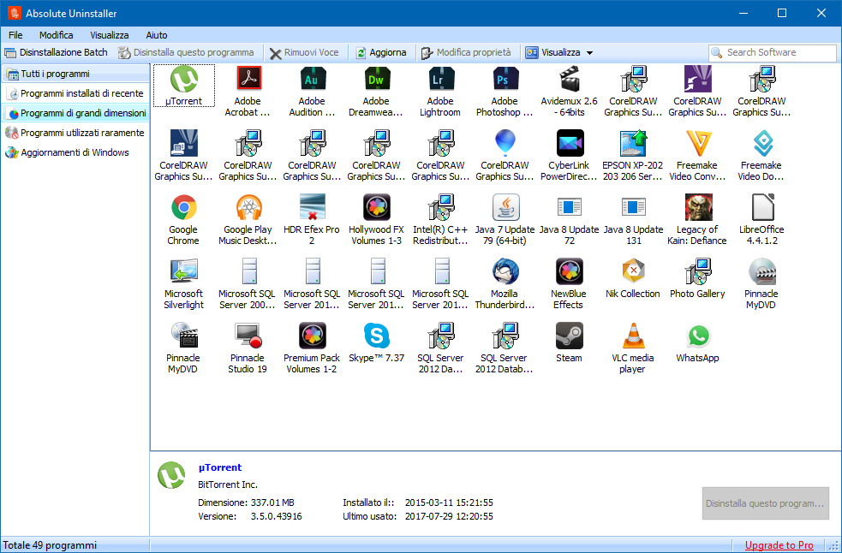Viewport: 842px width, 553px height.
Task: Select Aggiornamenti di Windows category
Action: pyautogui.click(x=75, y=152)
